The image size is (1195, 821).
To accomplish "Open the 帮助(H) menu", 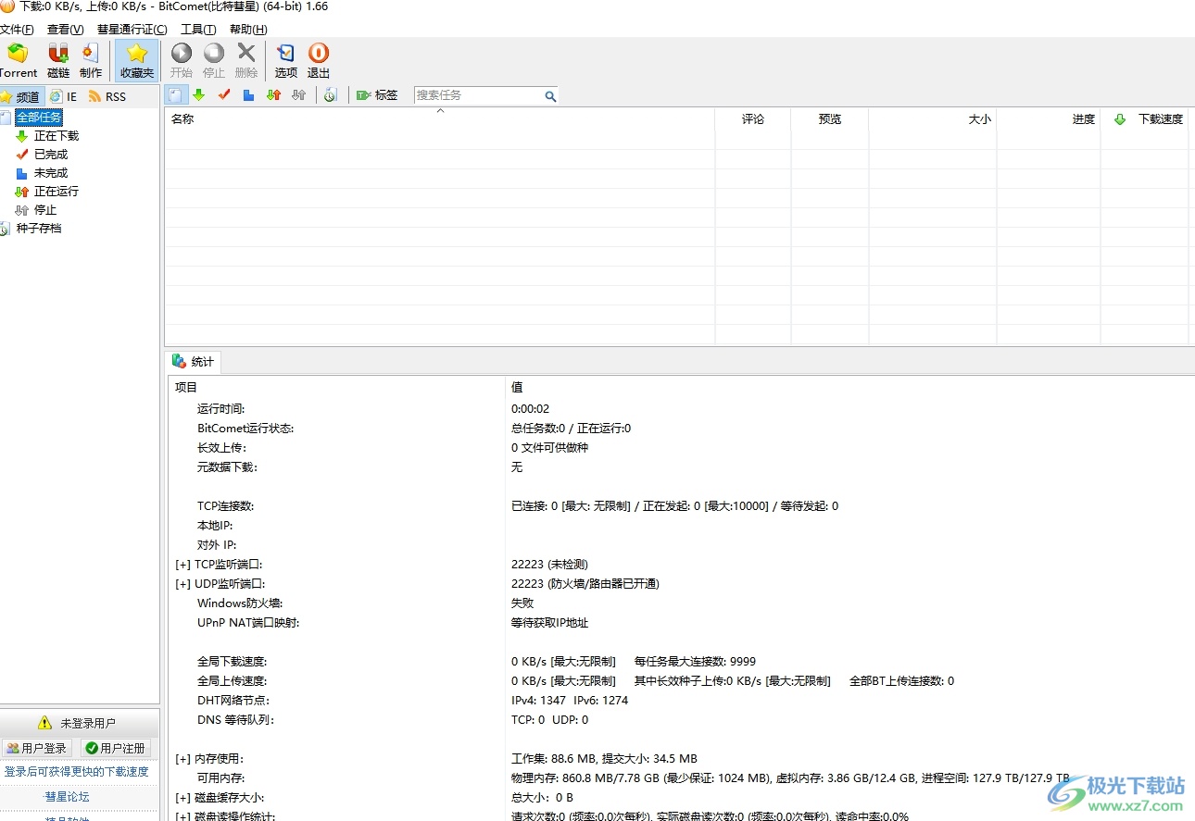I will pyautogui.click(x=247, y=30).
